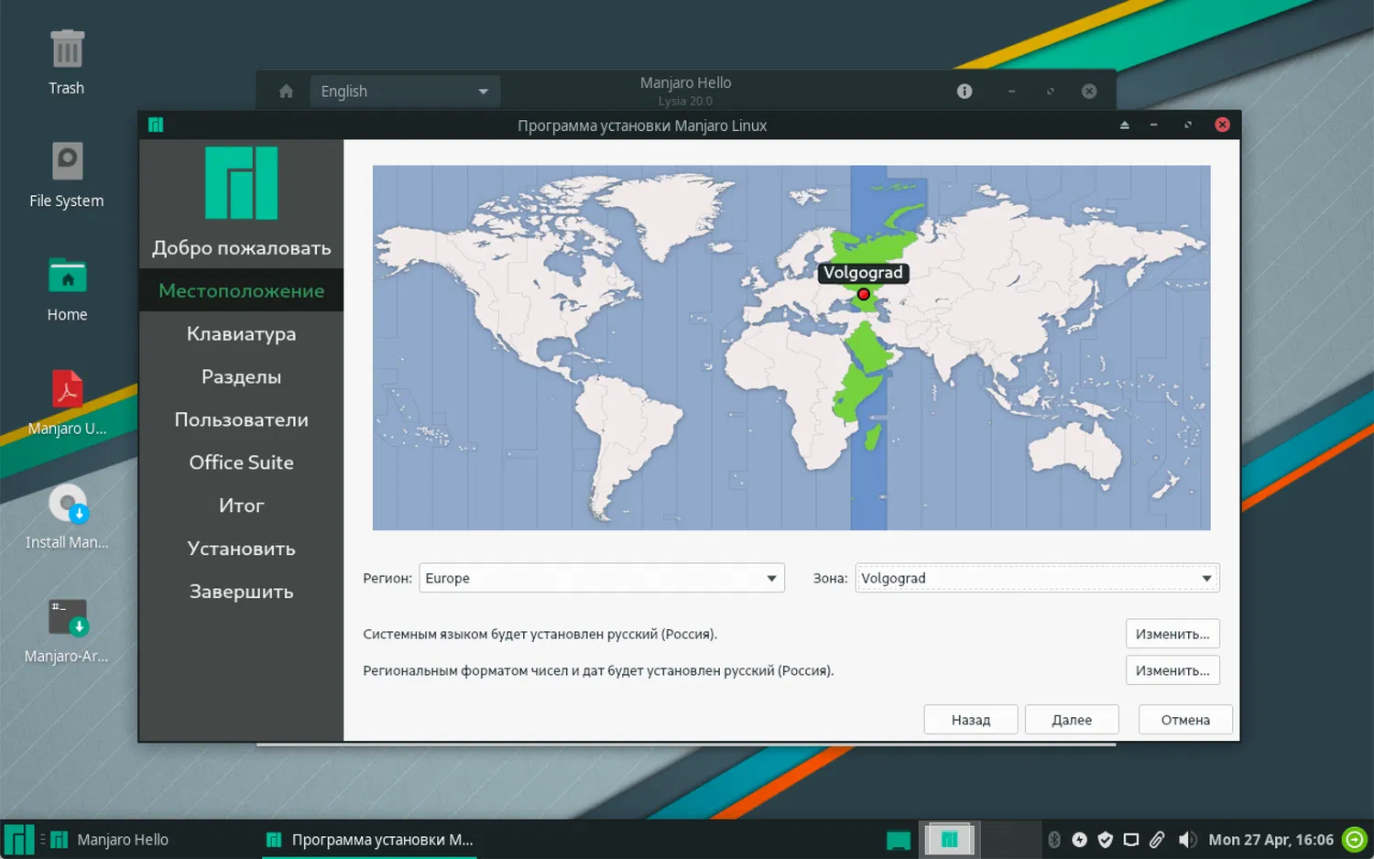Click the Далее button
Image resolution: width=1374 pixels, height=859 pixels.
(1072, 720)
